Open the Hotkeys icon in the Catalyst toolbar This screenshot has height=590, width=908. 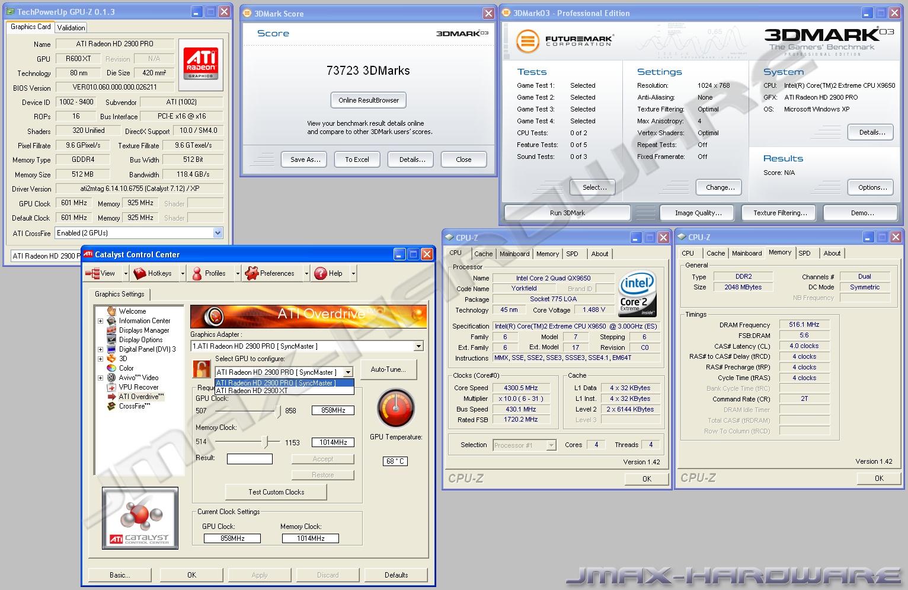point(140,273)
